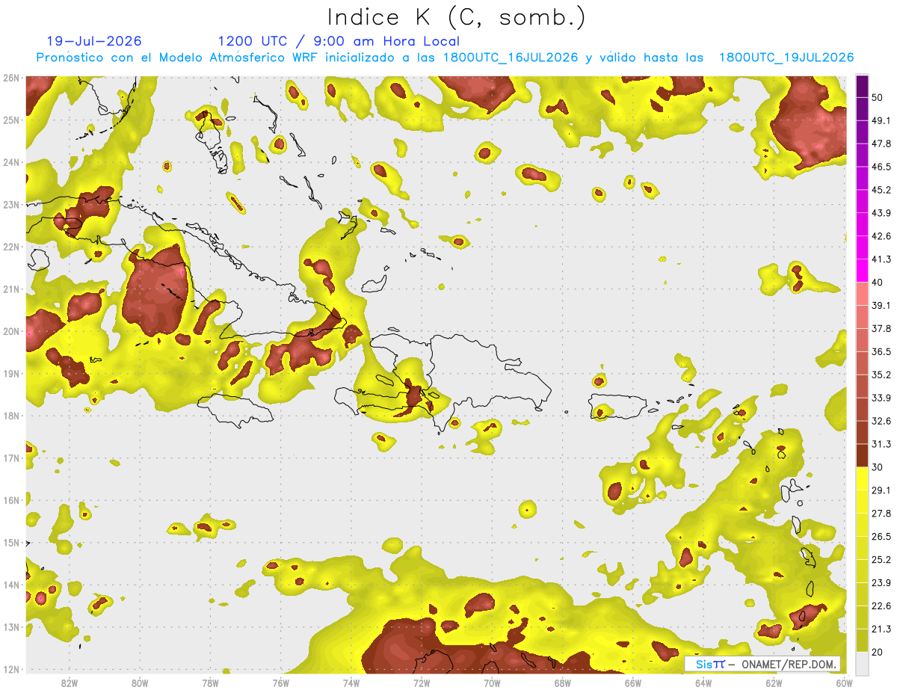Click the '22.6' scale label

pos(881,606)
